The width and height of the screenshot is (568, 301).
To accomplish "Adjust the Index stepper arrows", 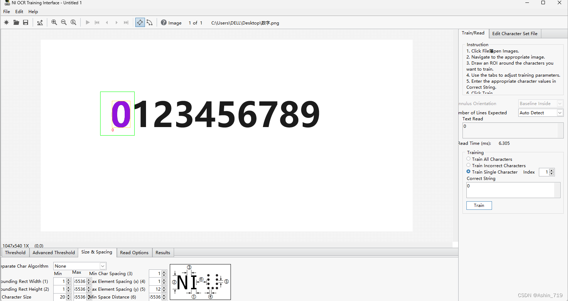I will coord(552,172).
